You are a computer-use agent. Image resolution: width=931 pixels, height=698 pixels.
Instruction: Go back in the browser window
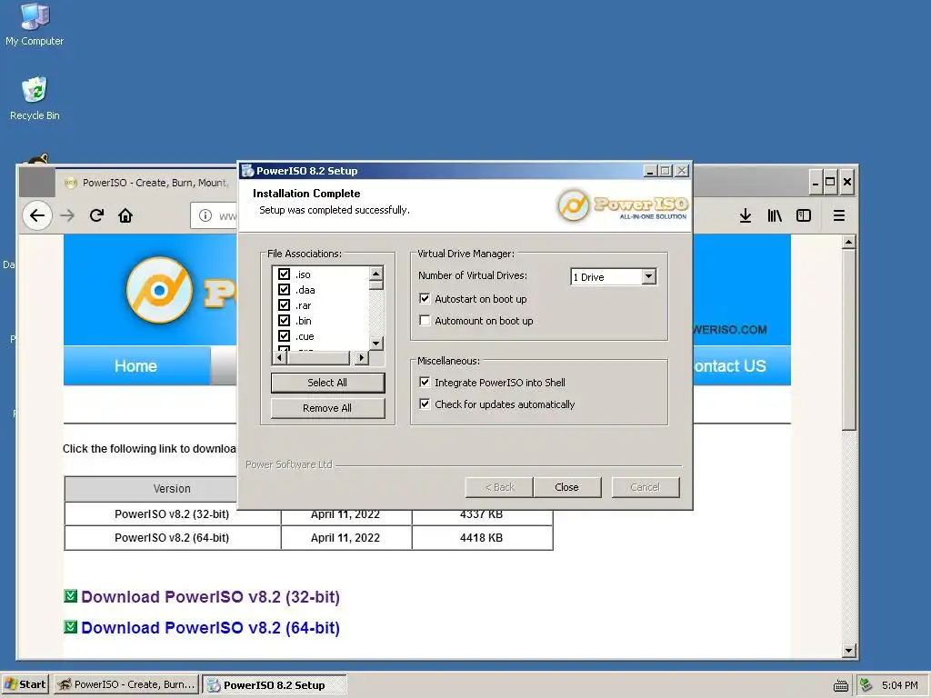pos(37,215)
